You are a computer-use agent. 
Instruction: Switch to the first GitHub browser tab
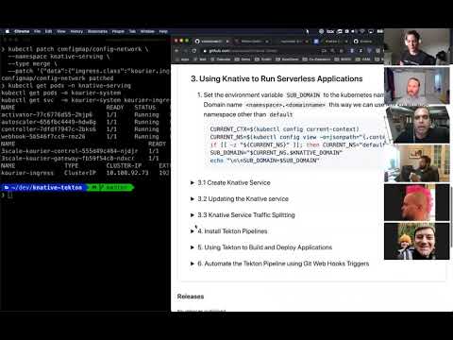[212, 42]
